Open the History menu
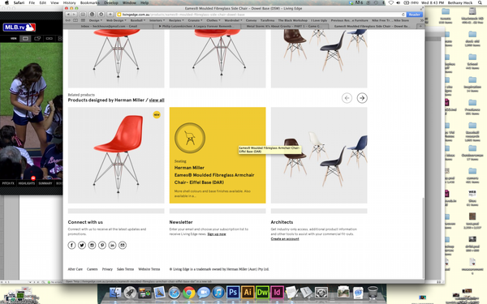Viewport: 487px width, 304px height. 69,2
